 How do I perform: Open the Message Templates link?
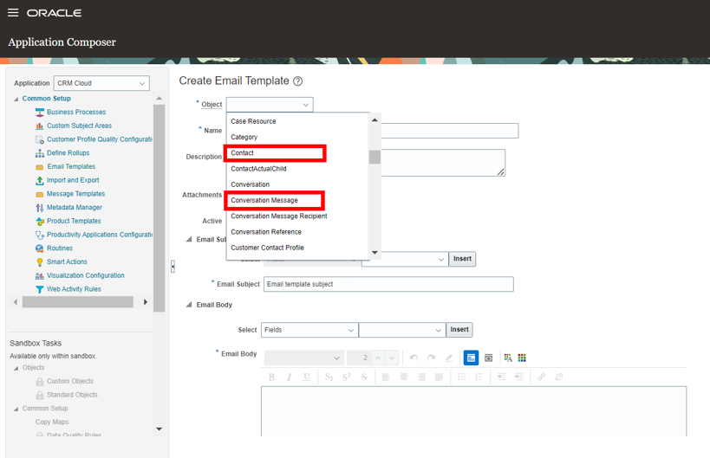click(75, 194)
